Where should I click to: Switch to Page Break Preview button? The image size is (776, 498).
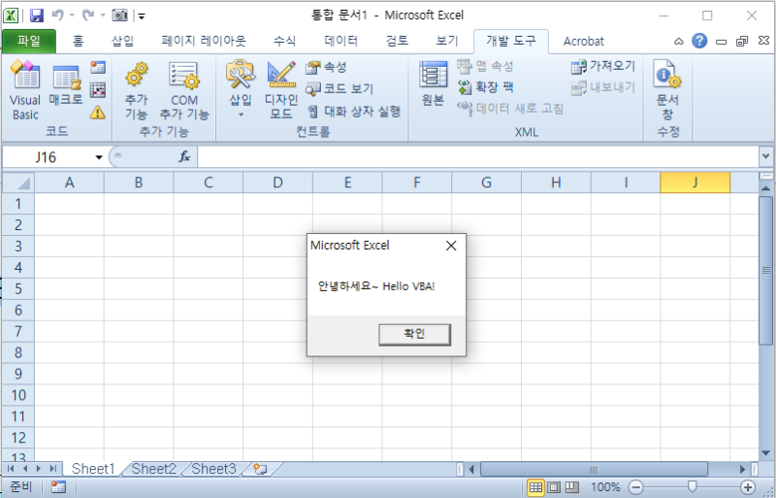coord(571,487)
